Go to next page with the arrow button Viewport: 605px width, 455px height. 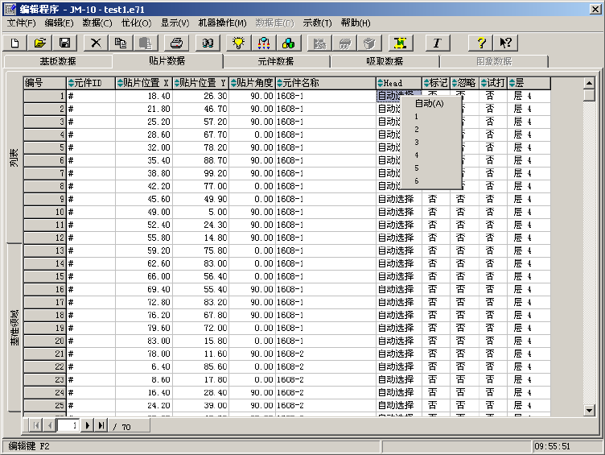[x=87, y=424]
